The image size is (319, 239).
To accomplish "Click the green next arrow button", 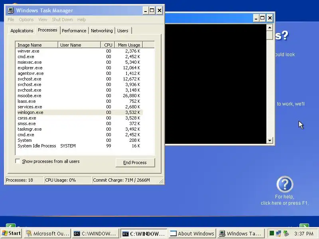I will coord(304,226).
